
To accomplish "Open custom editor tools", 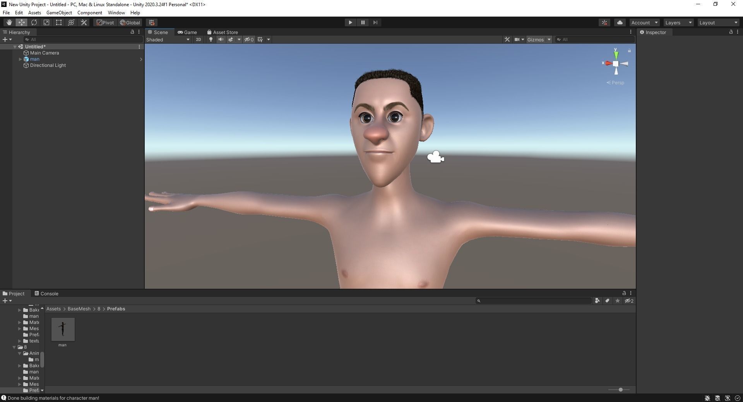I will [84, 22].
